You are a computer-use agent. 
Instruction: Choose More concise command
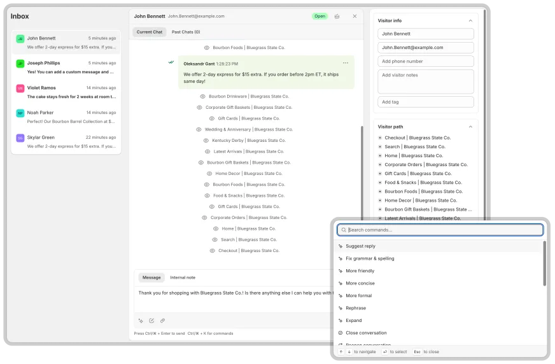pos(438,283)
